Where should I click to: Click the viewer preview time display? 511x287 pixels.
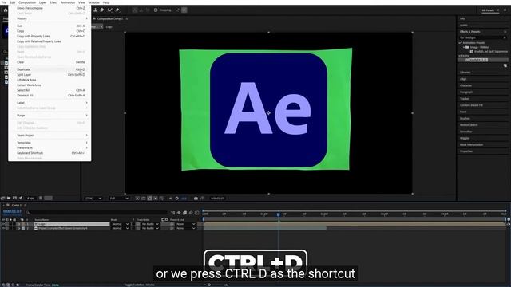217,199
